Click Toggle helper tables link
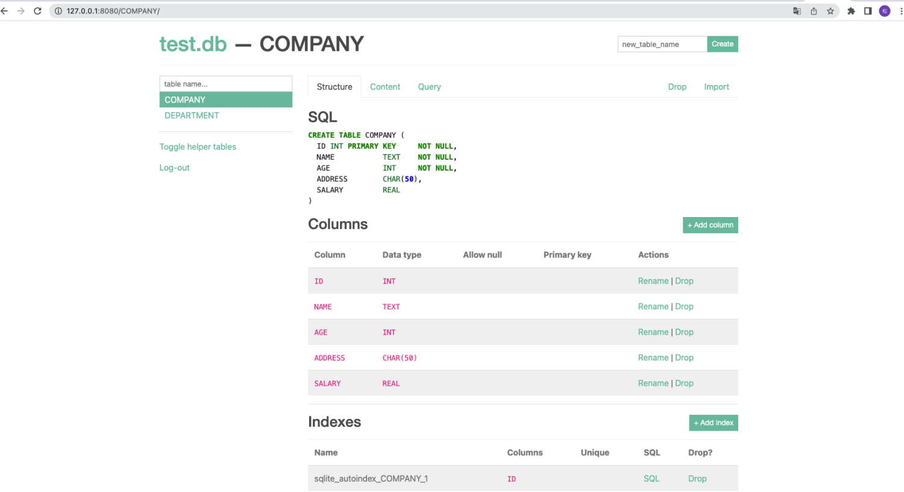 point(198,147)
